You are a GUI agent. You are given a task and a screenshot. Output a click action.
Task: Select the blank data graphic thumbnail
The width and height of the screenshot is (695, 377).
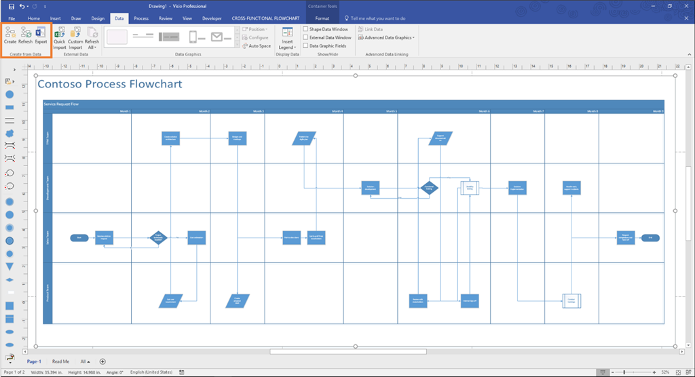coord(117,37)
